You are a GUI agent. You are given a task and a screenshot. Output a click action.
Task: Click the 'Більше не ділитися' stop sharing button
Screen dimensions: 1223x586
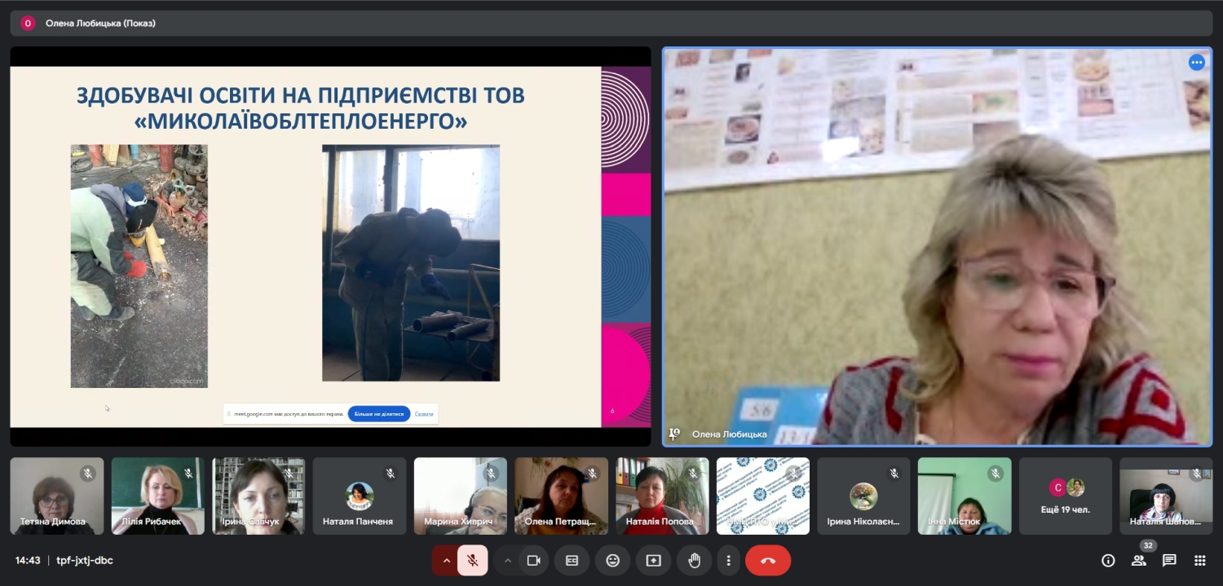379,414
